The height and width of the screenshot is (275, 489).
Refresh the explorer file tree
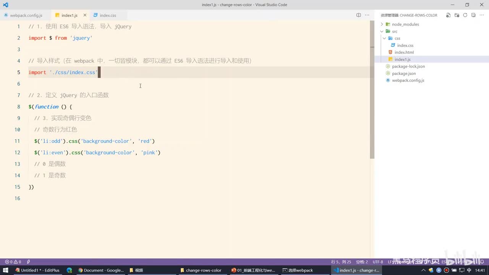tap(465, 15)
